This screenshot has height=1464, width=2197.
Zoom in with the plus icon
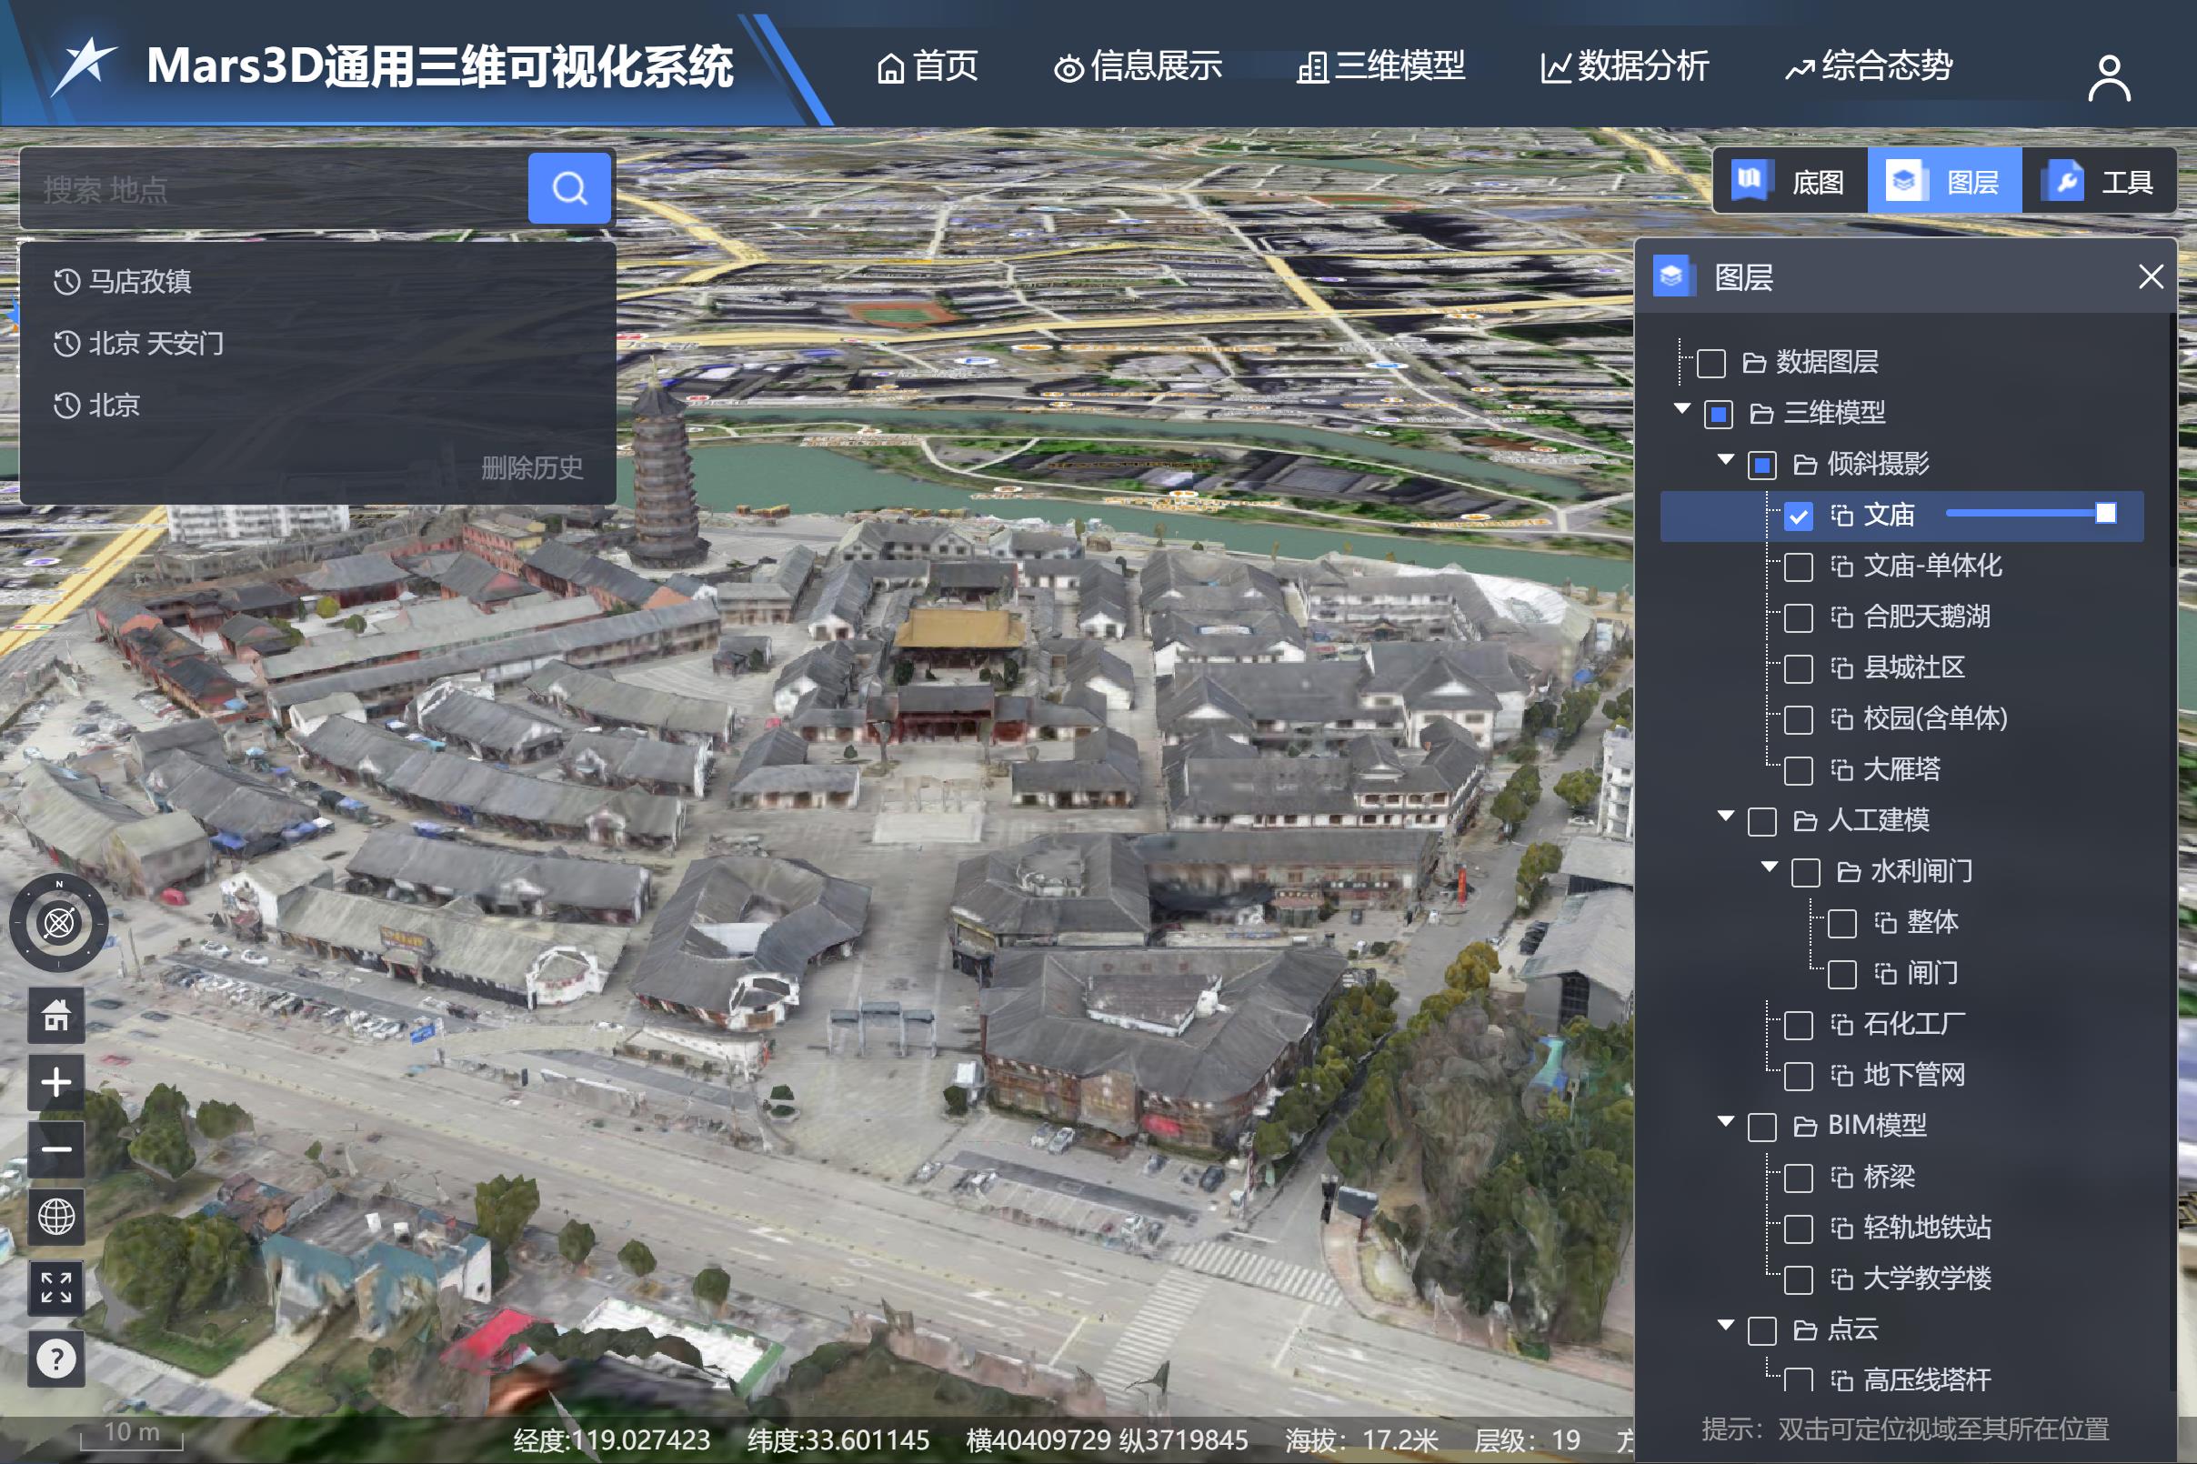[56, 1081]
